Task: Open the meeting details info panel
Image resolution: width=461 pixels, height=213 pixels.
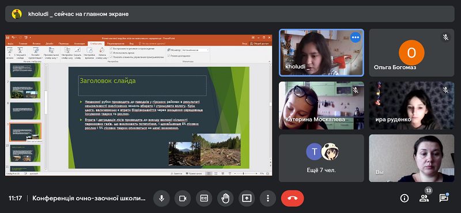Action: [x=405, y=198]
